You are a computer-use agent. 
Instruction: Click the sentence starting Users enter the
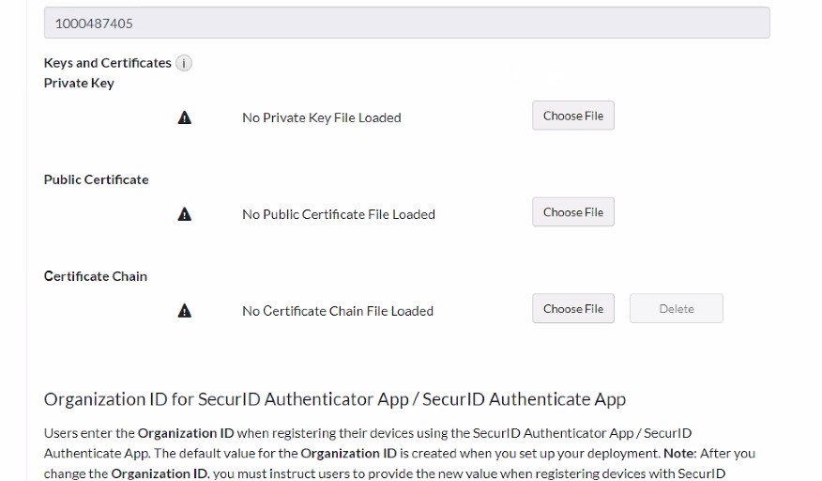(367, 433)
